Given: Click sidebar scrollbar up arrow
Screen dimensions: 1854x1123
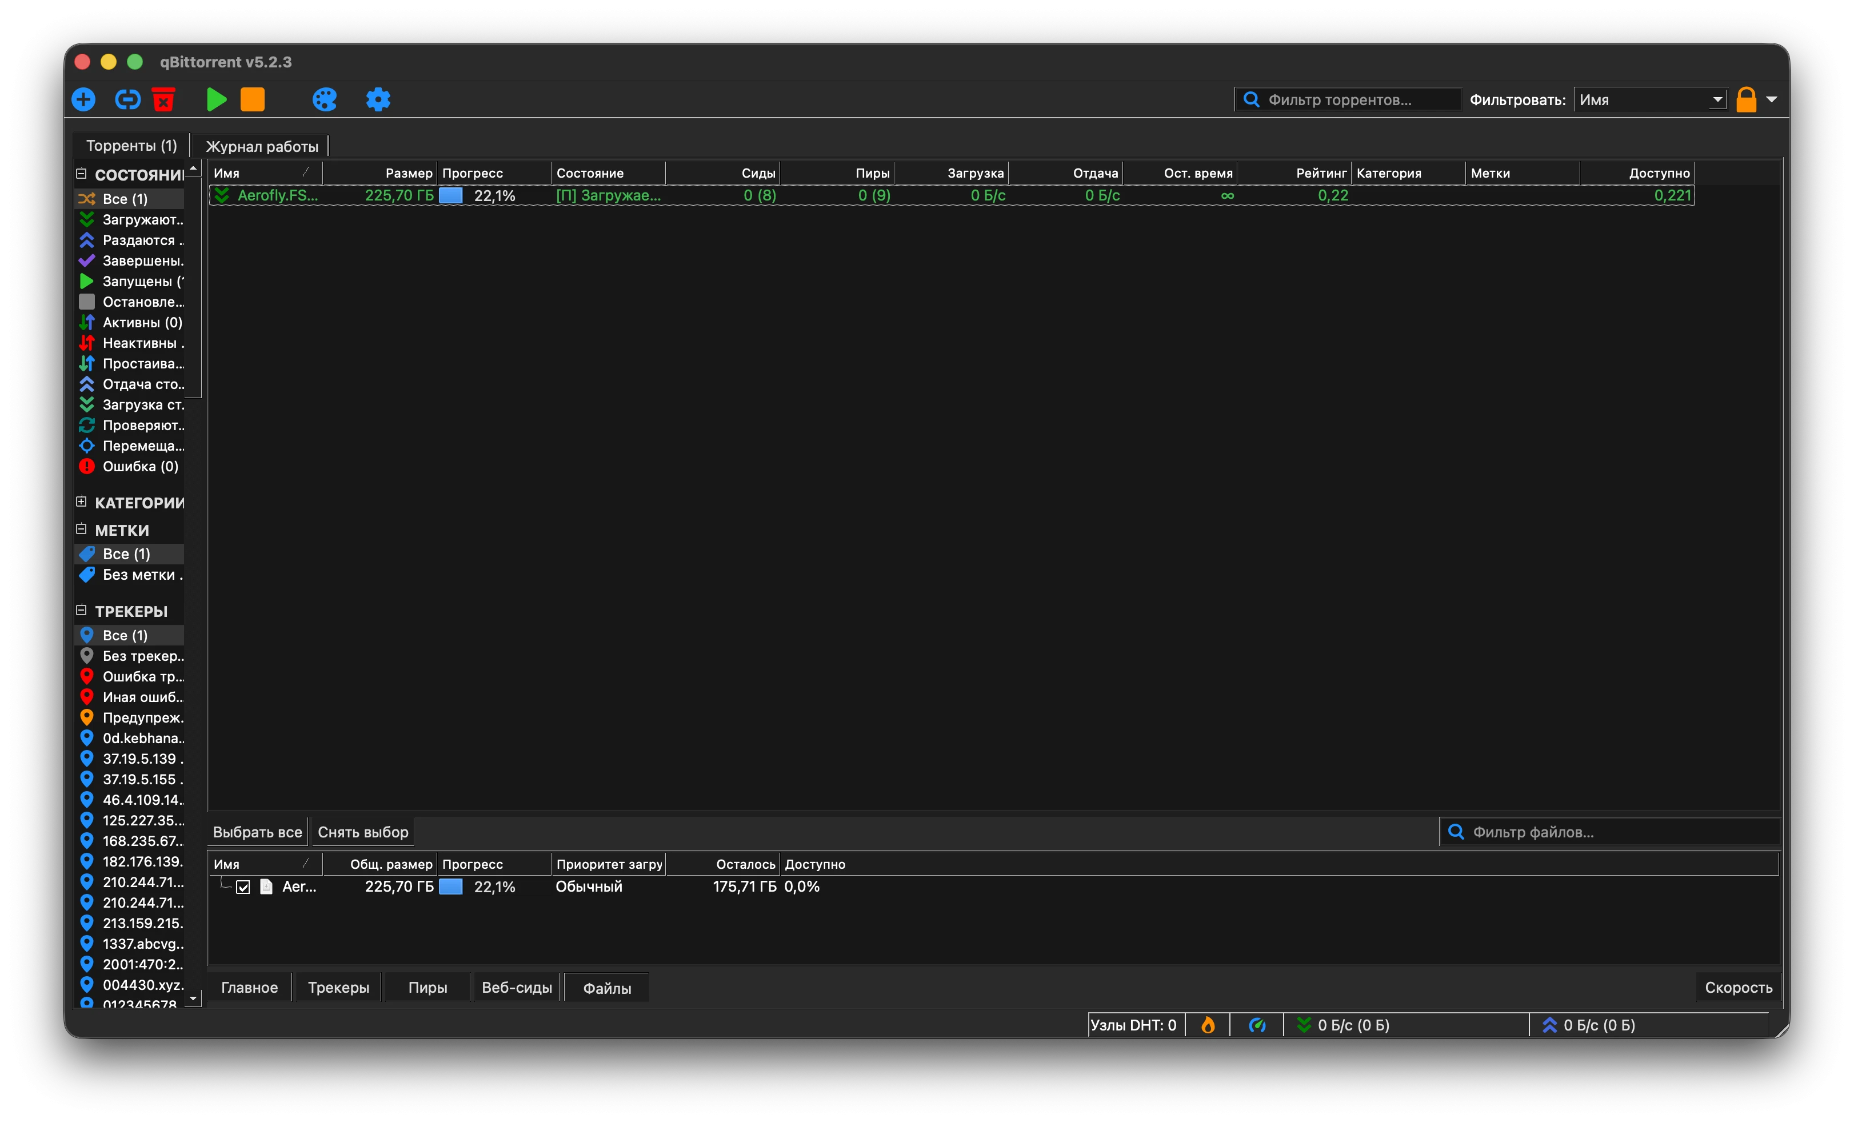Looking at the screenshot, I should [x=193, y=169].
